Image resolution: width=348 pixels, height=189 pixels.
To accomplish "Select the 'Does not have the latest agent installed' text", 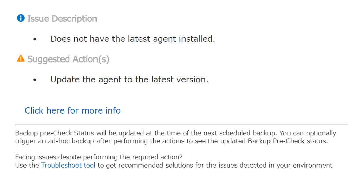I will 133,39.
